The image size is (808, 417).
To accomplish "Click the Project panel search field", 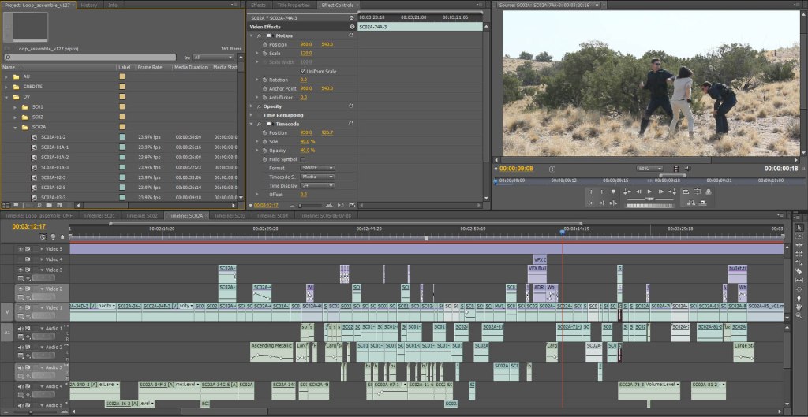I will click(91, 57).
